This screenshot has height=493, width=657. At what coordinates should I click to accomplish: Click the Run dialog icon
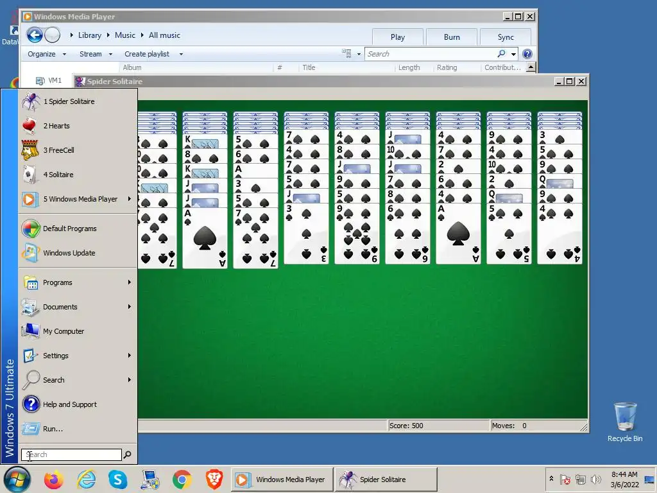31,428
